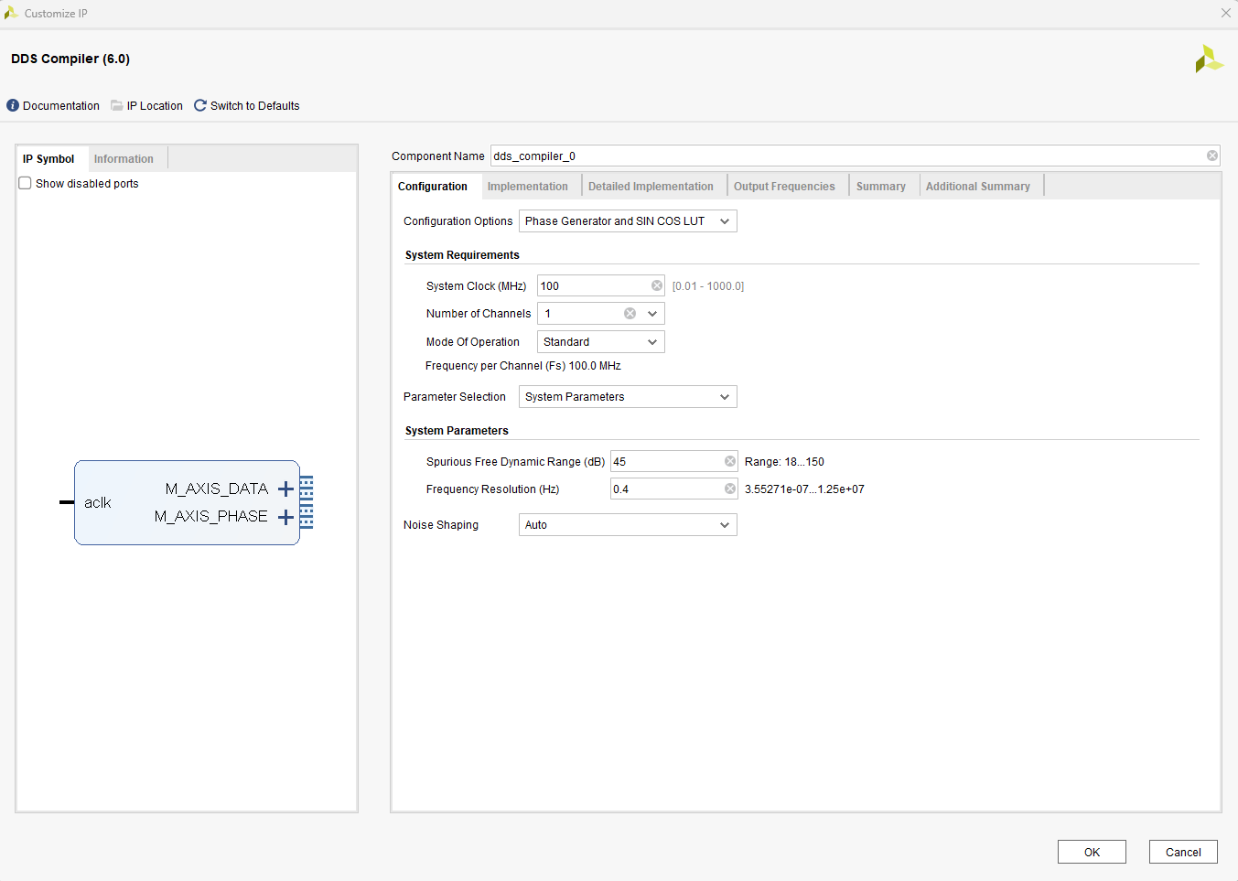The image size is (1238, 881).
Task: Click the Xilinx logo in the header
Action: pos(1209,59)
